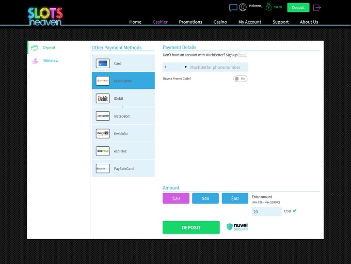Select the Card payment method icon

pyautogui.click(x=103, y=64)
